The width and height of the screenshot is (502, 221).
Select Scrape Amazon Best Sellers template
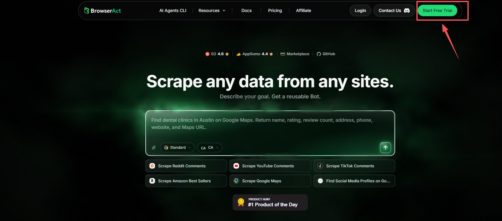[x=186, y=181]
